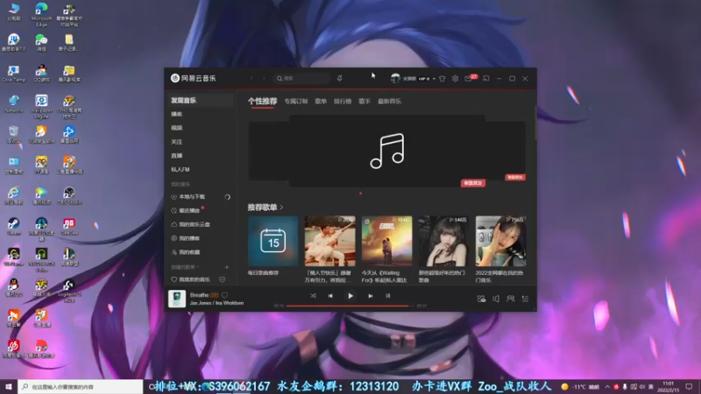Start heartbeat mode icon beside liked music
This screenshot has height=394, width=701.
click(223, 279)
